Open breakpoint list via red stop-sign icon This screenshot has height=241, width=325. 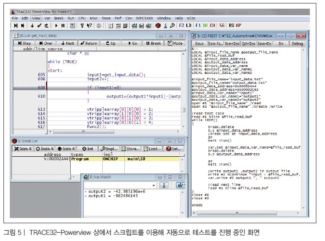click(158, 26)
